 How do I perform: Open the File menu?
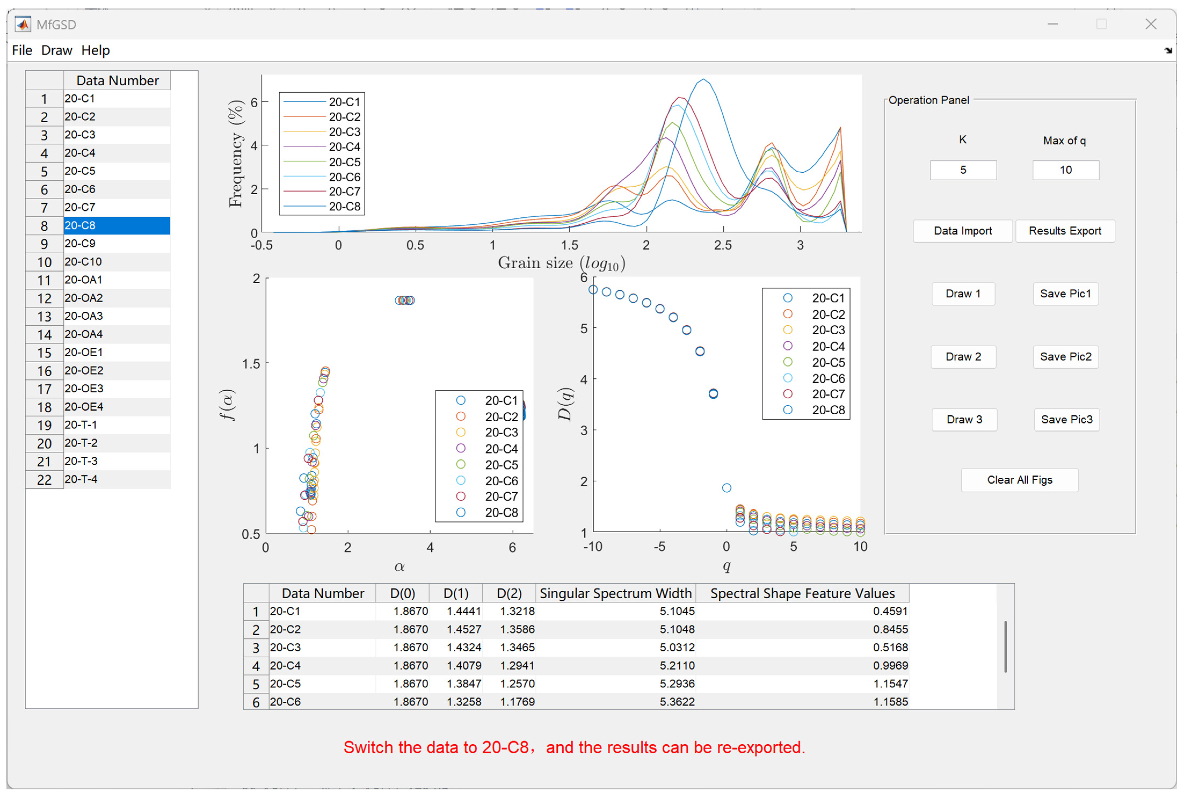[22, 50]
